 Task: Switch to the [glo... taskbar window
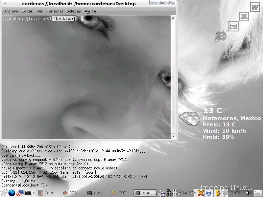pos(48,193)
